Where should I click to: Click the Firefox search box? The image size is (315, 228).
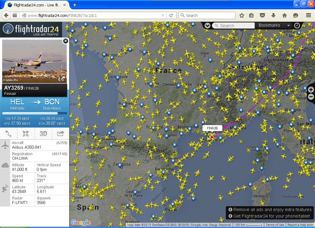207,15
